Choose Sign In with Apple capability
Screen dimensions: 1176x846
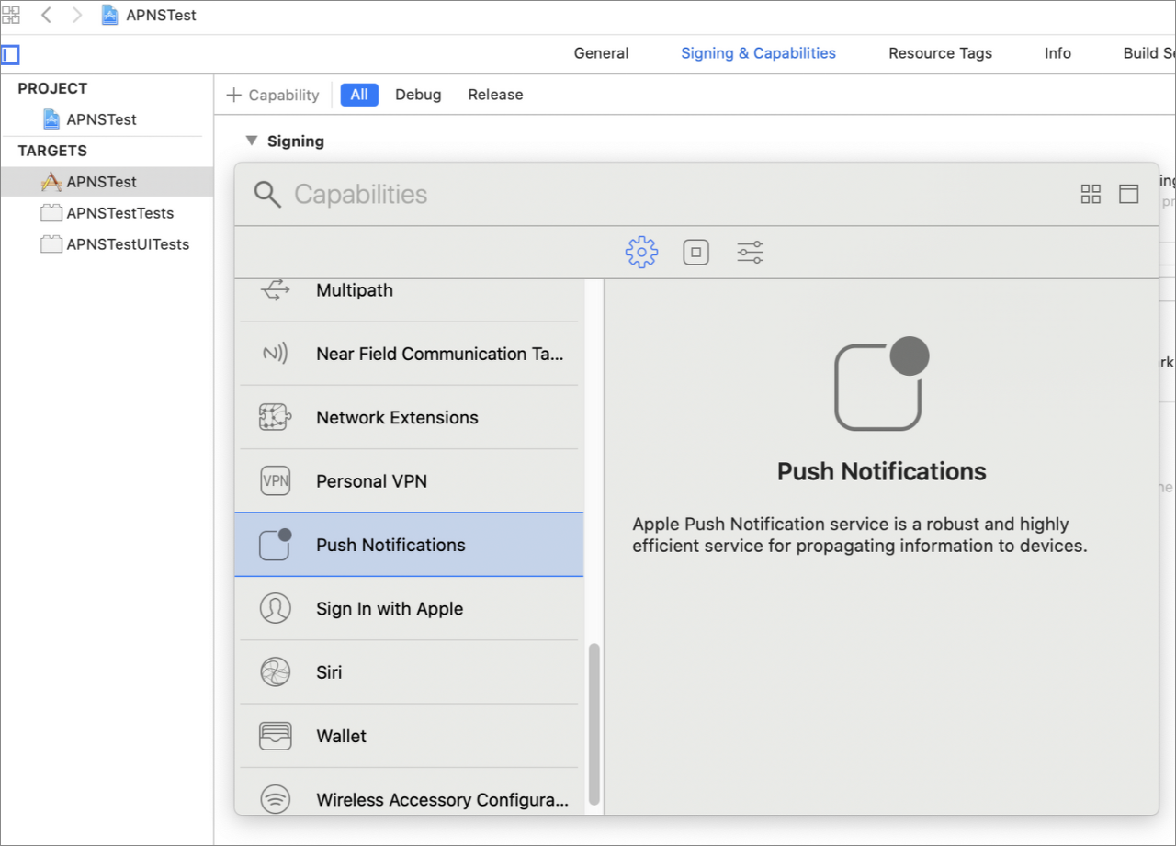[409, 608]
